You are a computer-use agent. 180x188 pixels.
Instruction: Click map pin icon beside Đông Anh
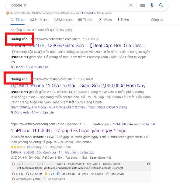click(12, 112)
